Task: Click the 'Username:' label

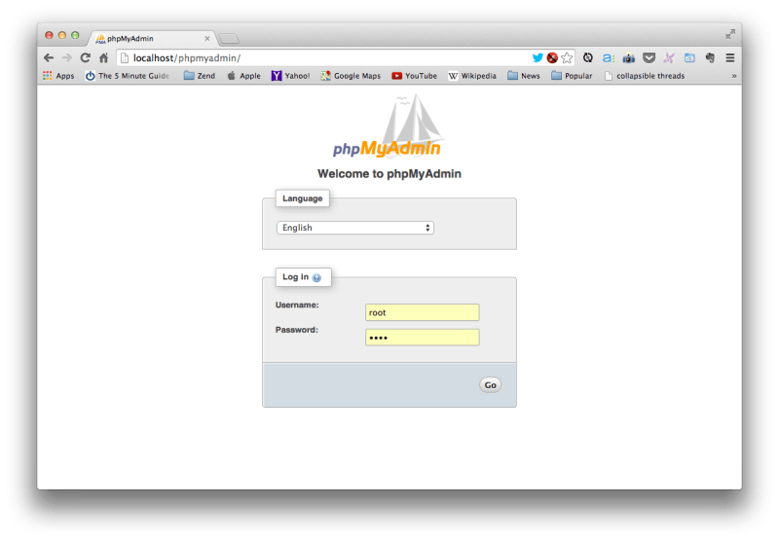Action: [x=297, y=305]
